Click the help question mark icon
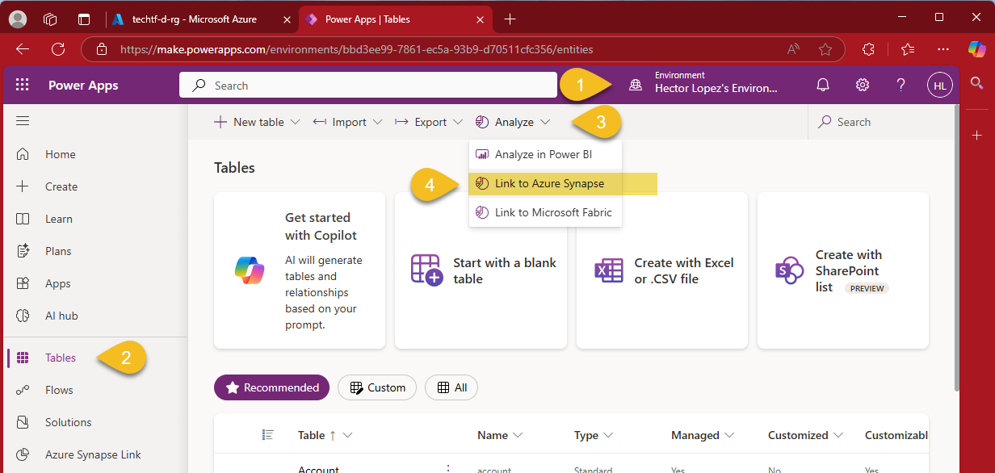 [x=901, y=86]
